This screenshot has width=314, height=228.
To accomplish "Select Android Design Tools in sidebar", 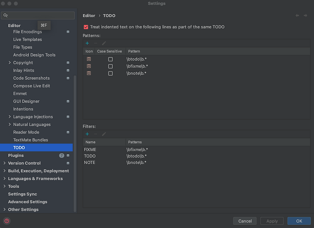I will coord(34,55).
